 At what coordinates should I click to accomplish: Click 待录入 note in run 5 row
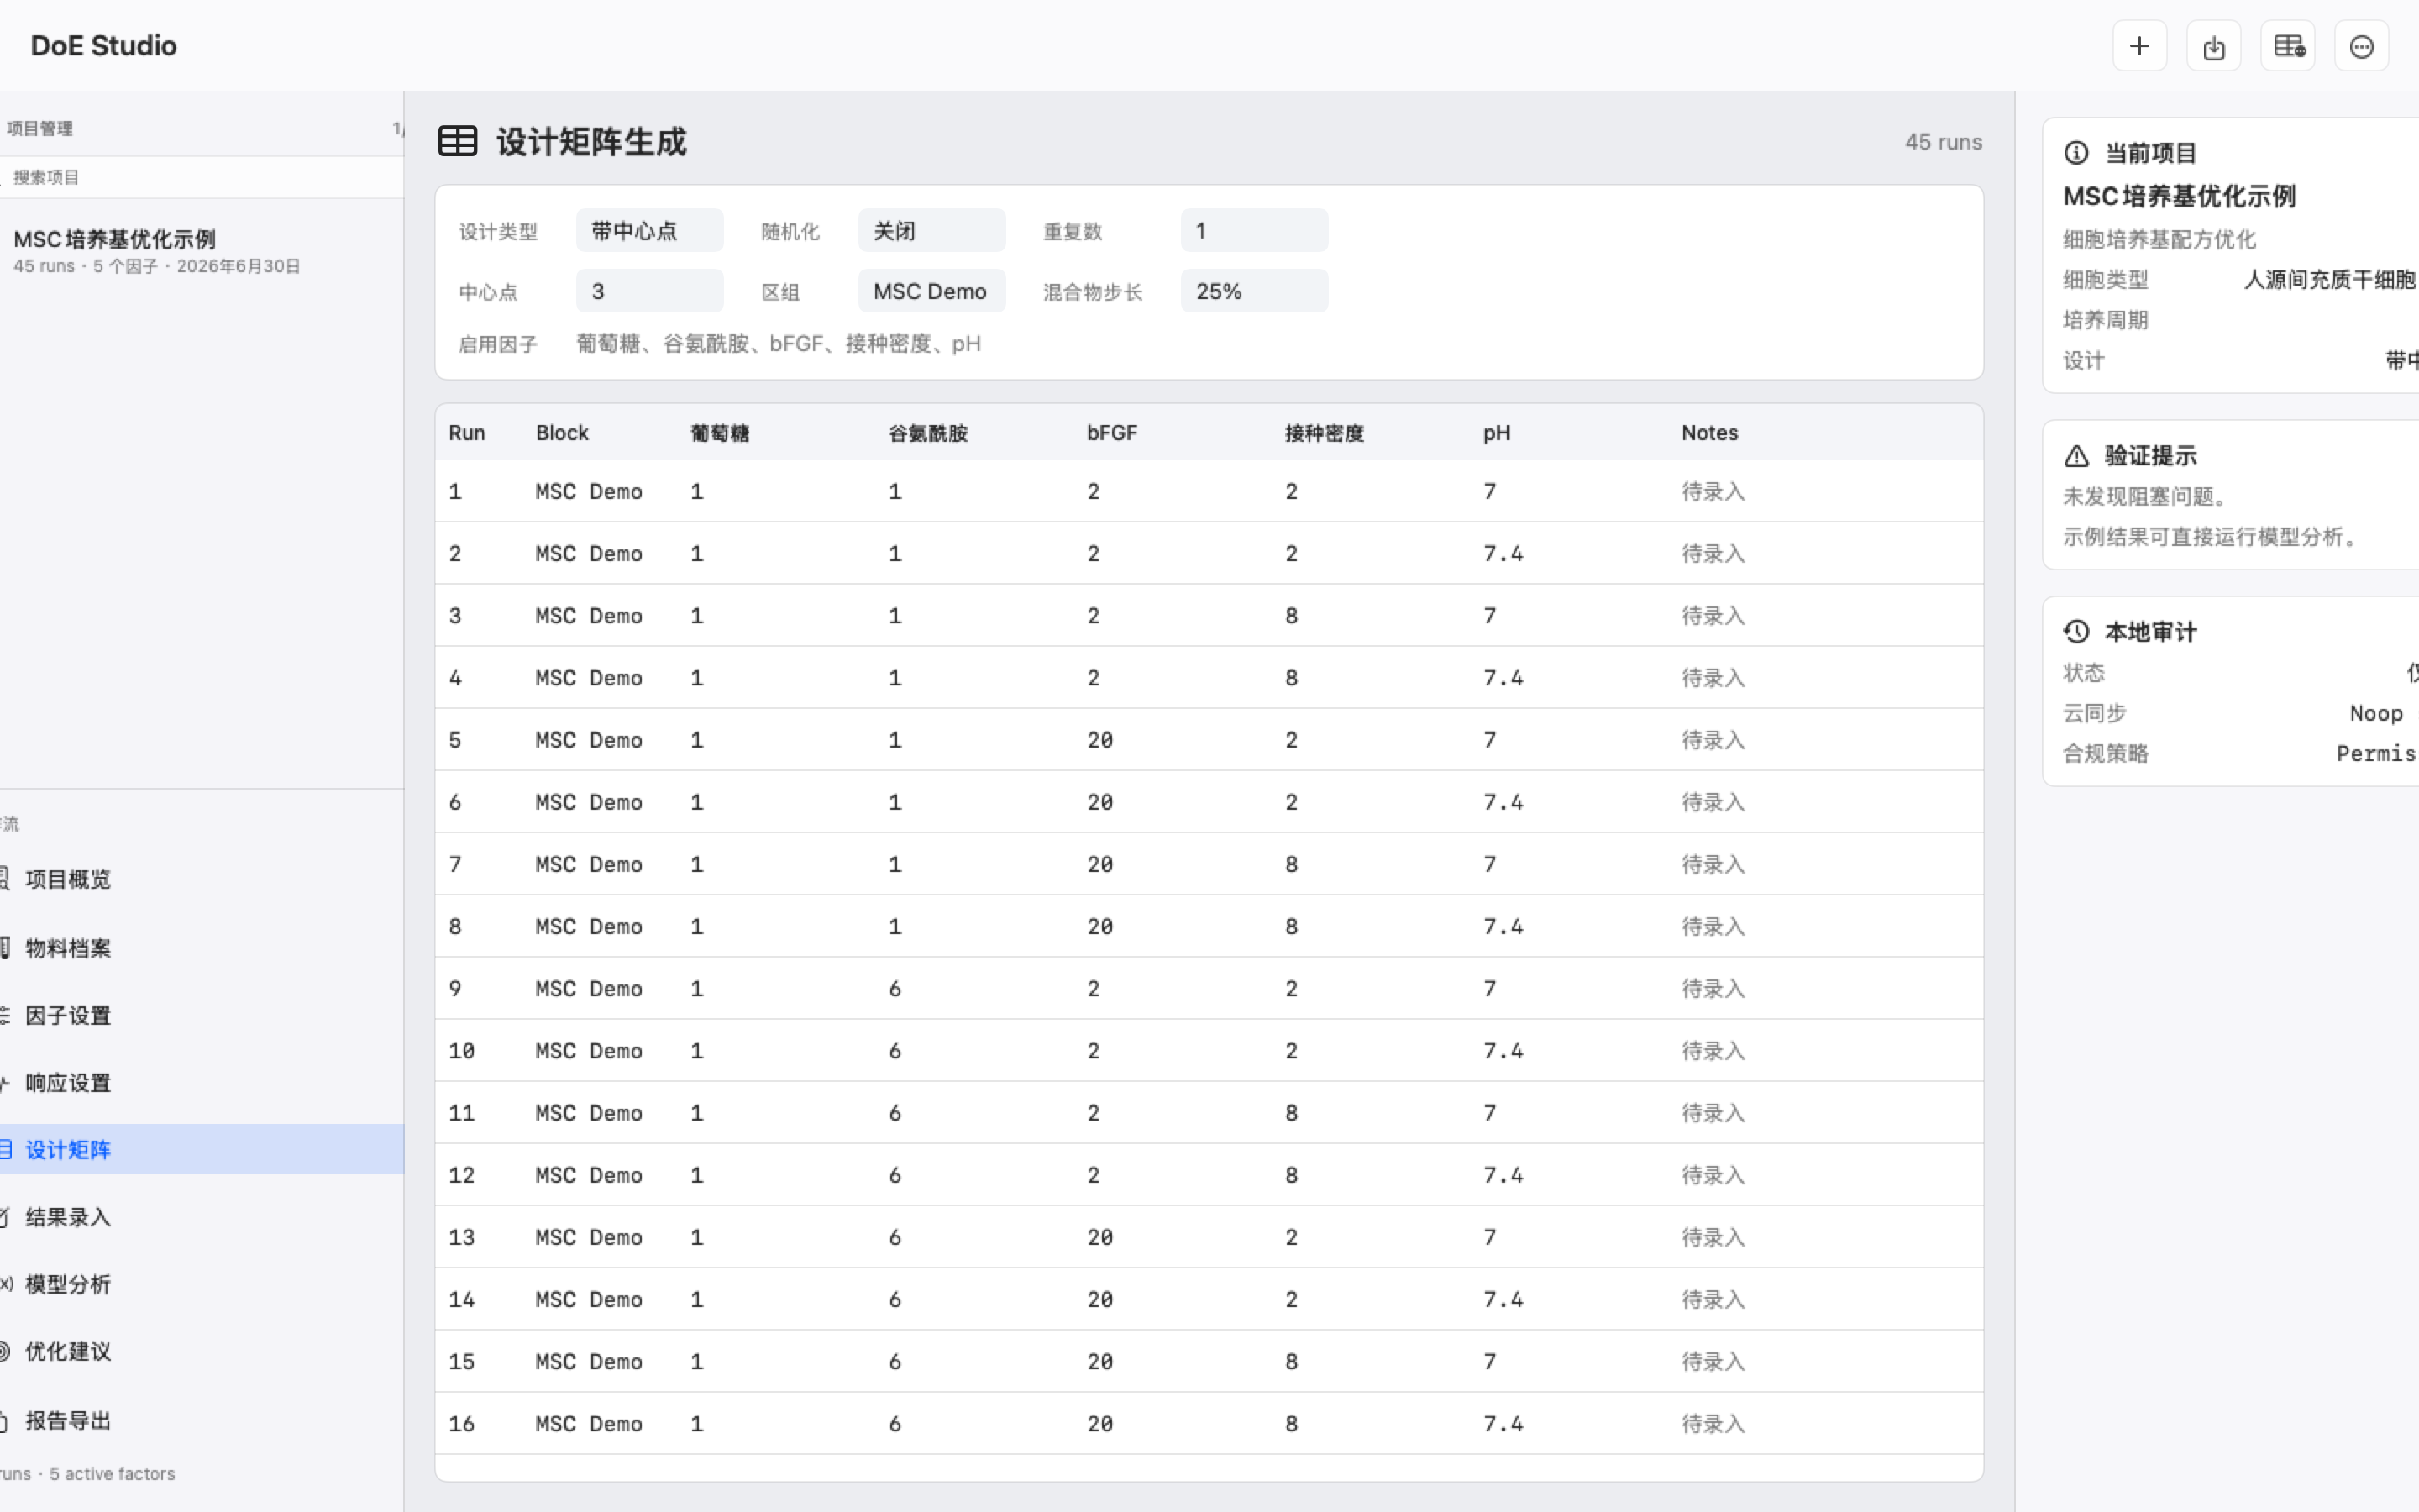(1713, 740)
